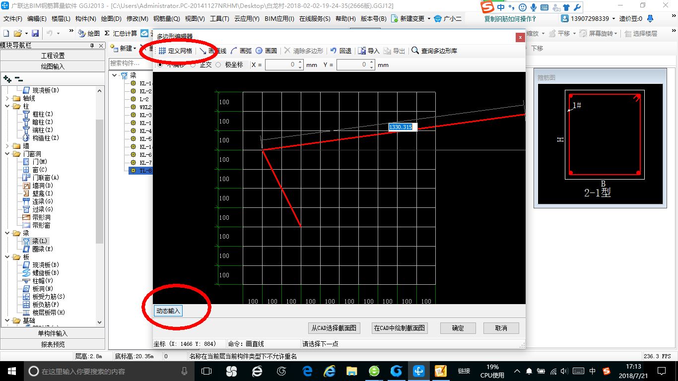Screen dimensions: 678x381
Task: Select 暗柱(Z) in the navigation tree
Action: 39,122
